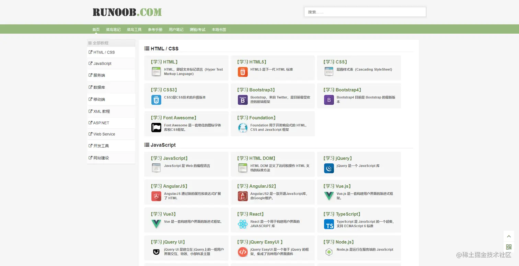Click the Foundation yeti icon
Viewport: 519px width, 266px height.
tap(243, 127)
